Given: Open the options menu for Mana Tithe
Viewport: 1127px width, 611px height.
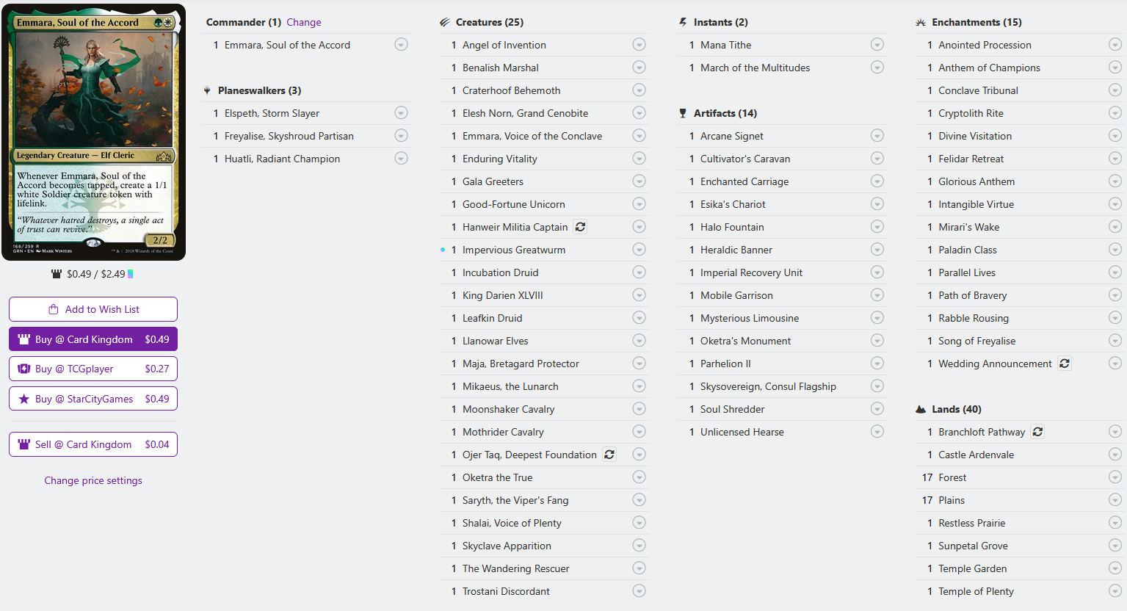Looking at the screenshot, I should tap(877, 45).
